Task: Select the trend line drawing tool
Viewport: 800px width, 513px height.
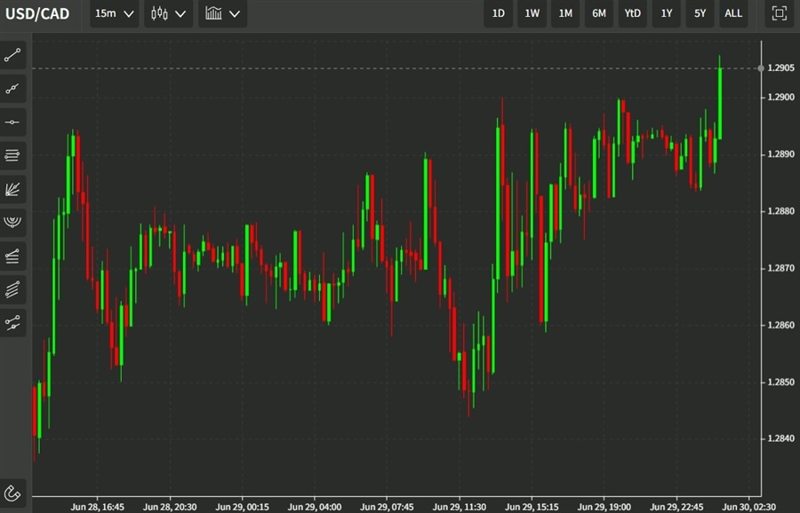Action: (13, 55)
